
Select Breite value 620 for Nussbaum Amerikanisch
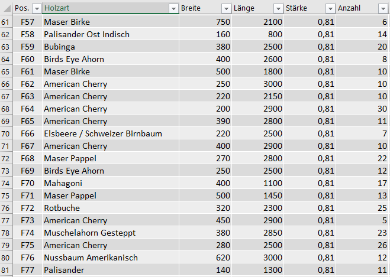pyautogui.click(x=205, y=258)
